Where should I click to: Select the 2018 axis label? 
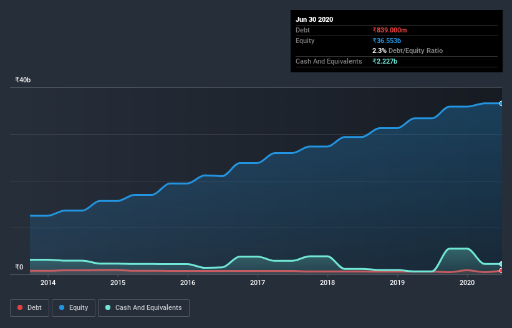click(x=327, y=282)
